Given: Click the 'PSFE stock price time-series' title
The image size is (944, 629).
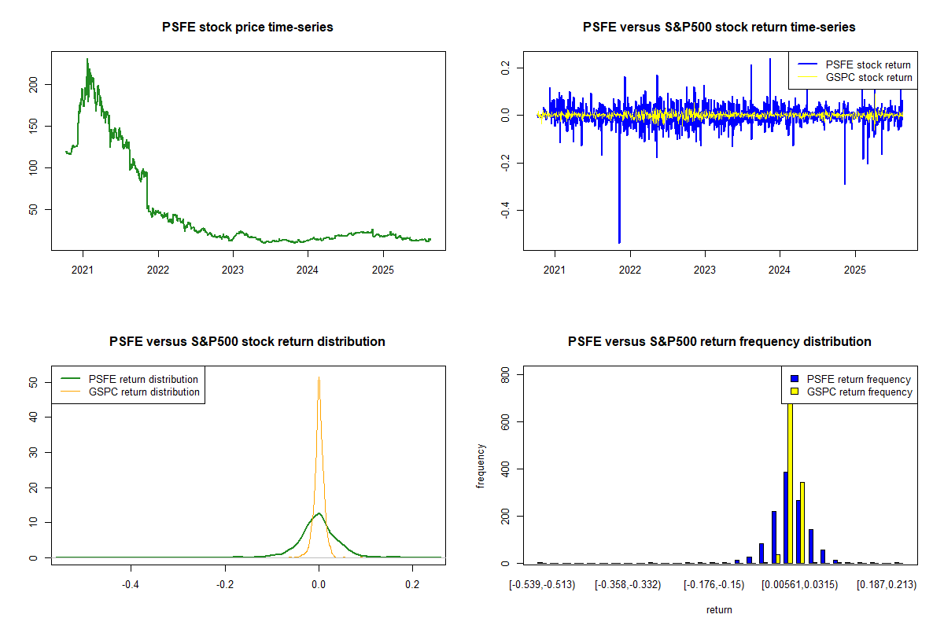Looking at the screenshot, I should 248,28.
